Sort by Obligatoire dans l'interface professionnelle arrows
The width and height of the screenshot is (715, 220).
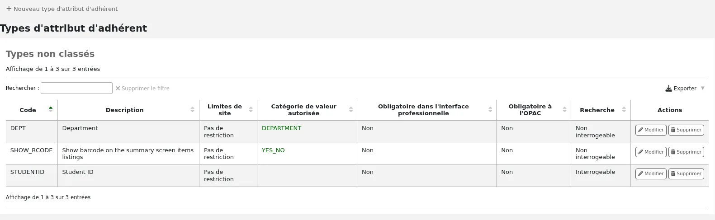[x=490, y=110]
